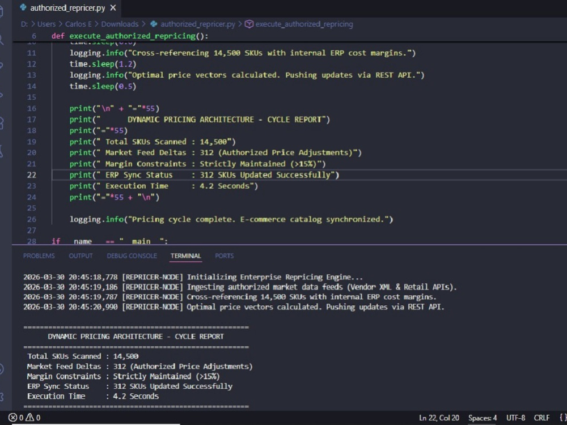
Task: Close the authorized_repricer.py editor tab
Action: [x=113, y=7]
